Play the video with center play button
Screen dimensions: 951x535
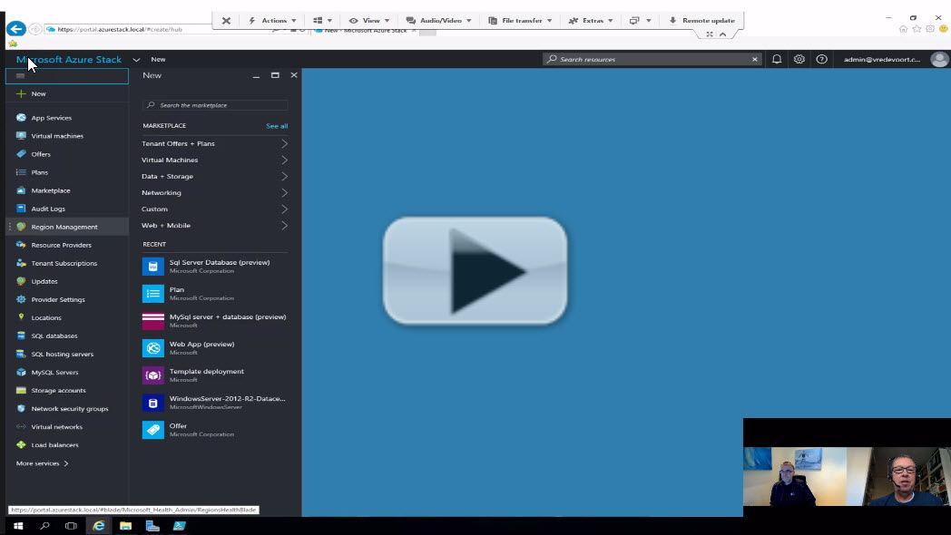click(475, 271)
